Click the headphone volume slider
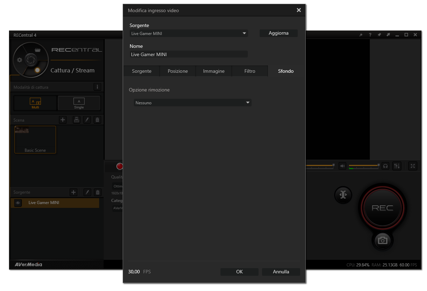 pyautogui.click(x=364, y=166)
